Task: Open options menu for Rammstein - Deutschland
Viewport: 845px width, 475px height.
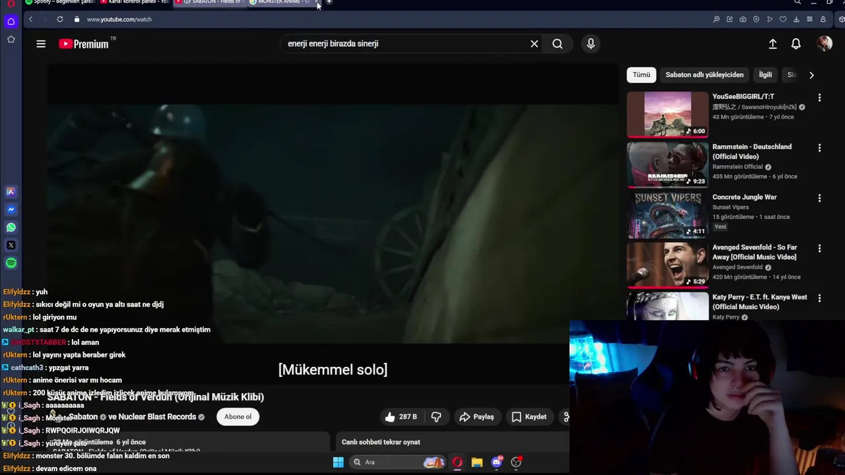Action: [x=819, y=148]
